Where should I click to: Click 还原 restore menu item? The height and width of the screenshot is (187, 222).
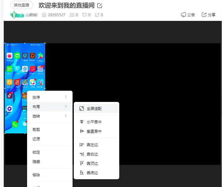(36, 139)
